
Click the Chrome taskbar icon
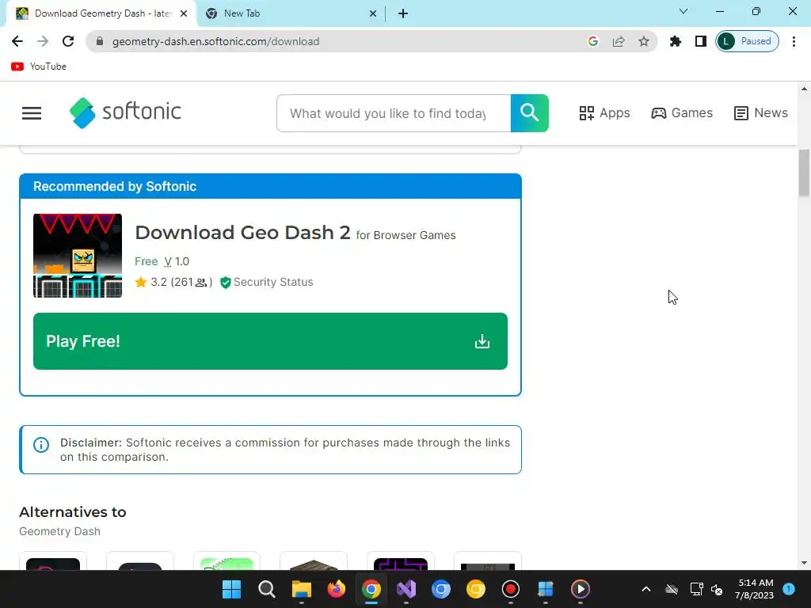371,589
